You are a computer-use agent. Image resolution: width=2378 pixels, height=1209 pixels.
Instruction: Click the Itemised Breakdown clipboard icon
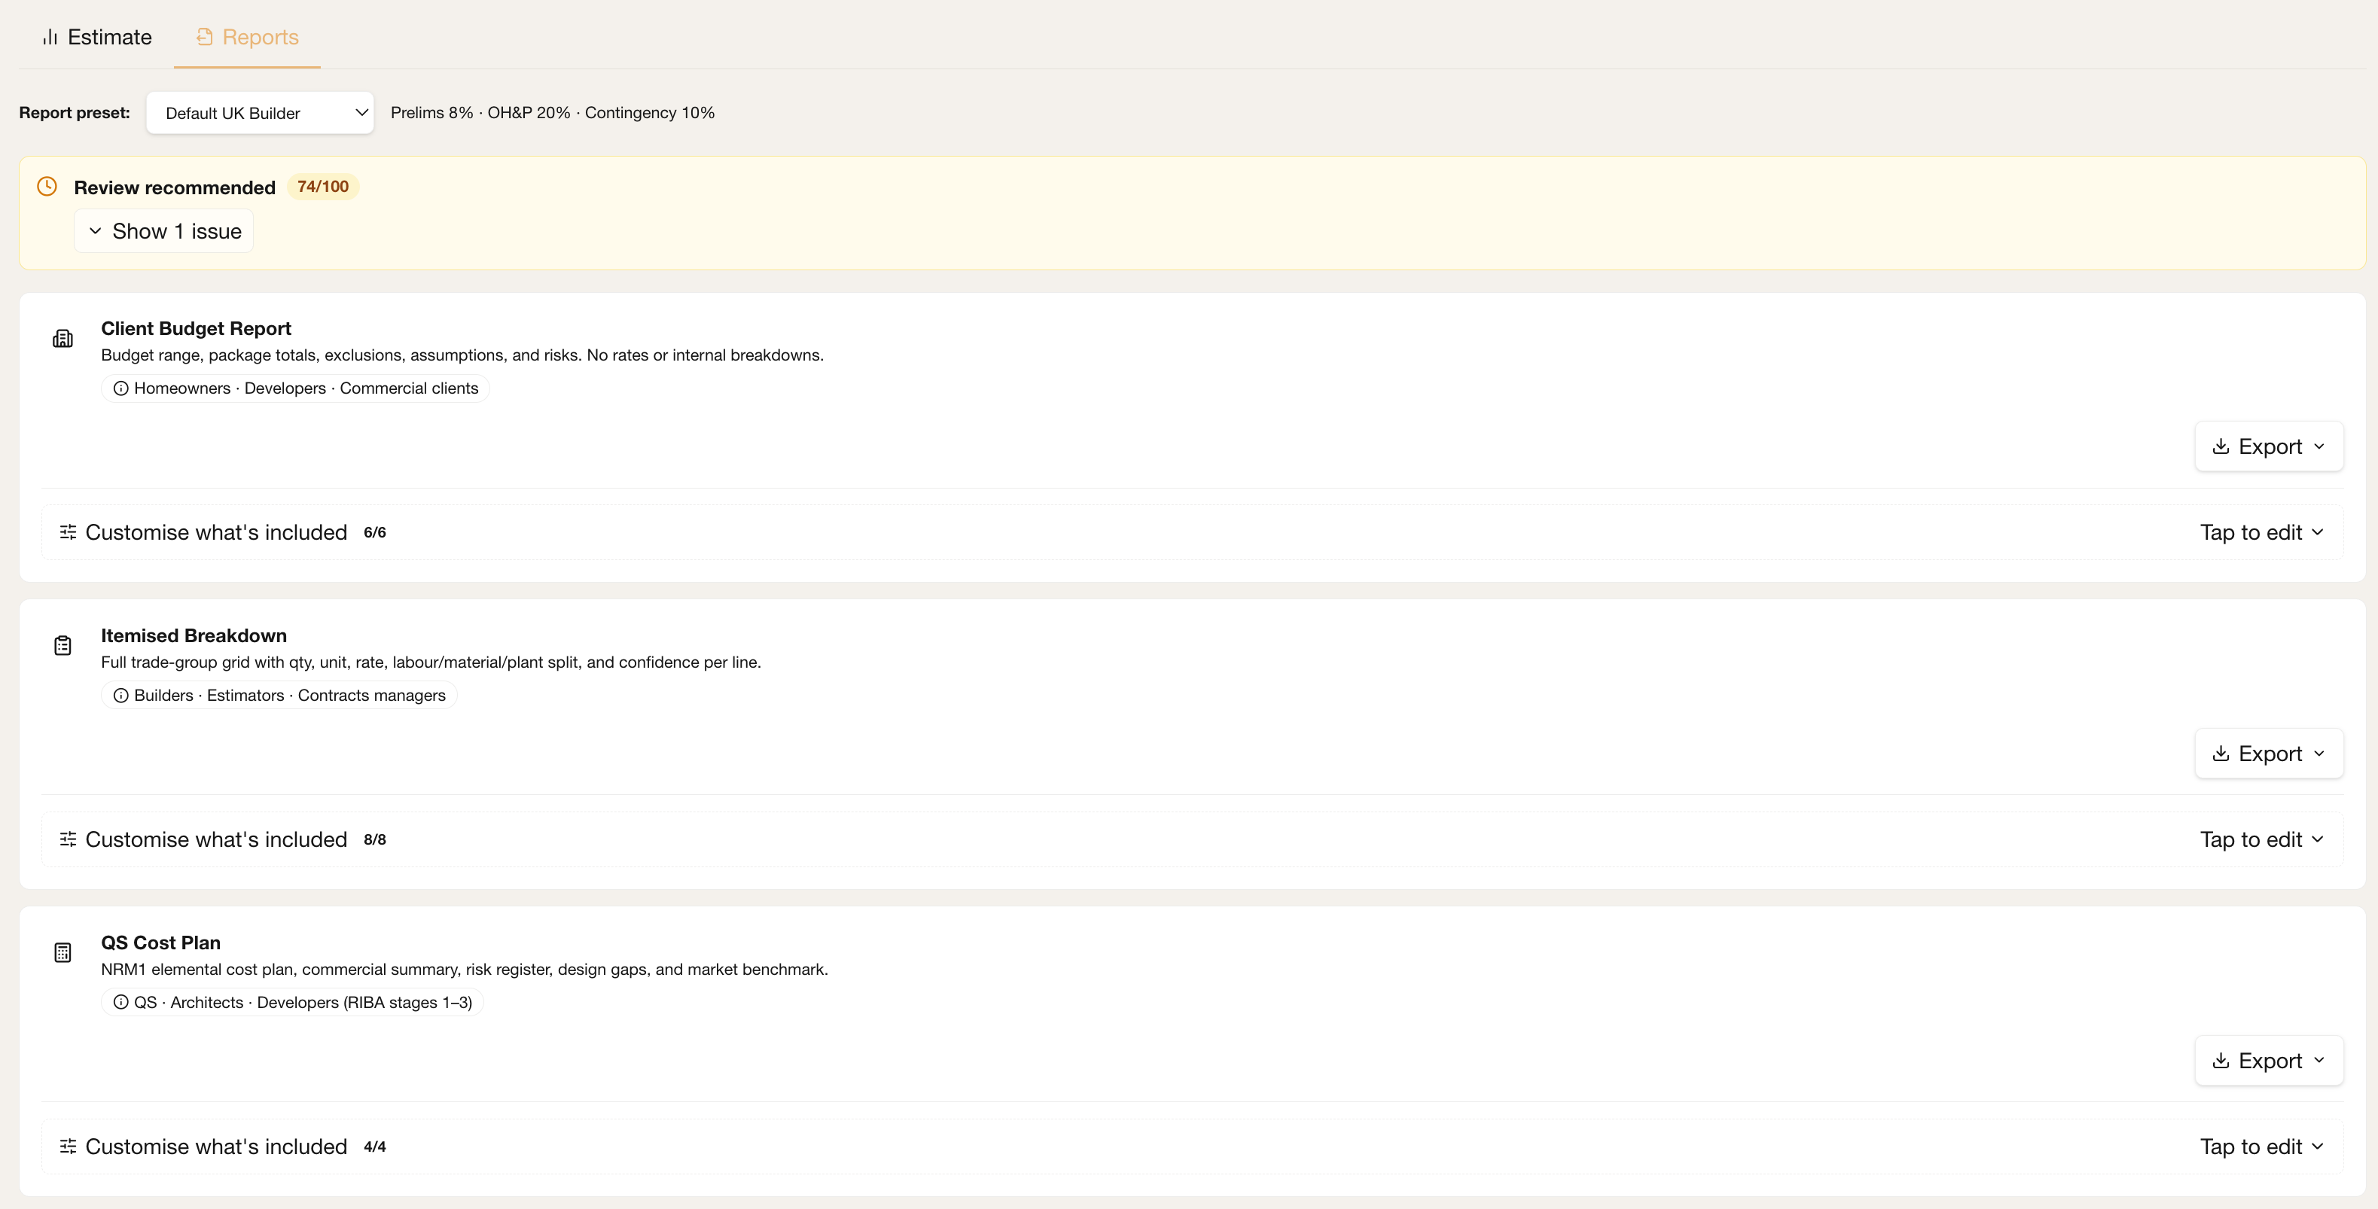(62, 646)
